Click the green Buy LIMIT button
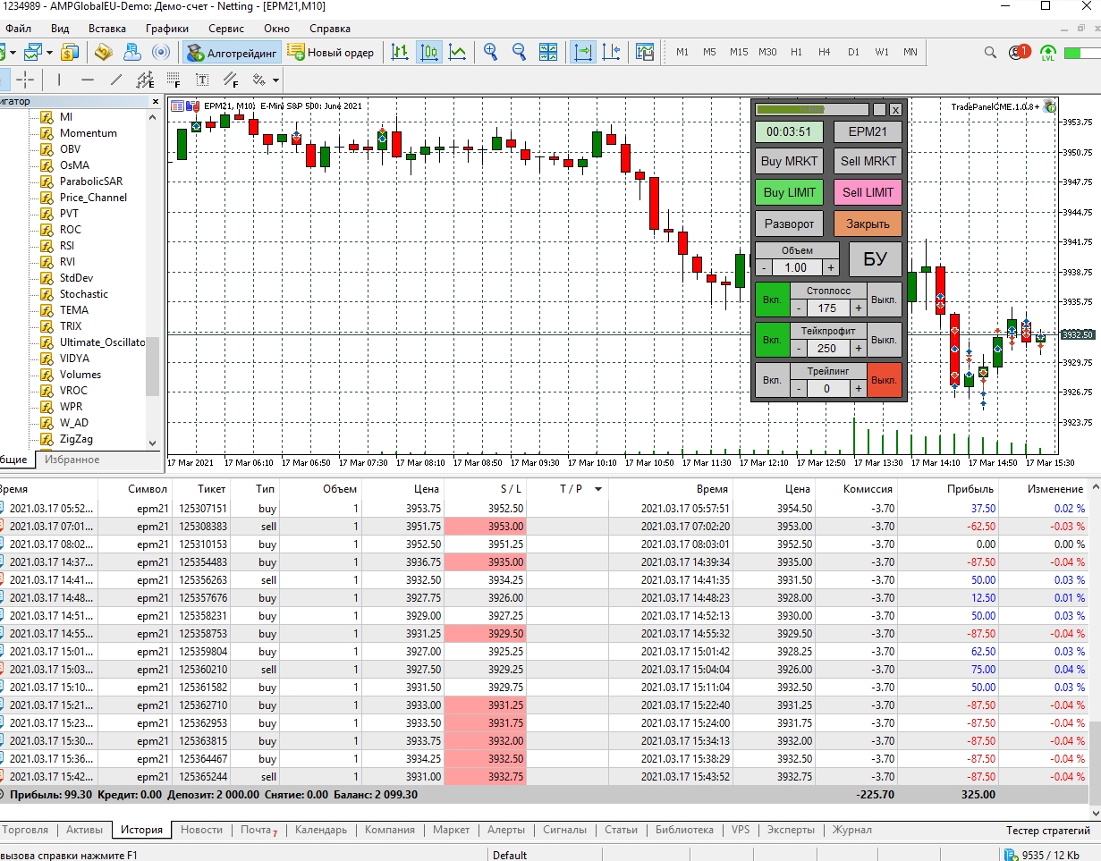Image resolution: width=1101 pixels, height=861 pixels. (x=789, y=192)
